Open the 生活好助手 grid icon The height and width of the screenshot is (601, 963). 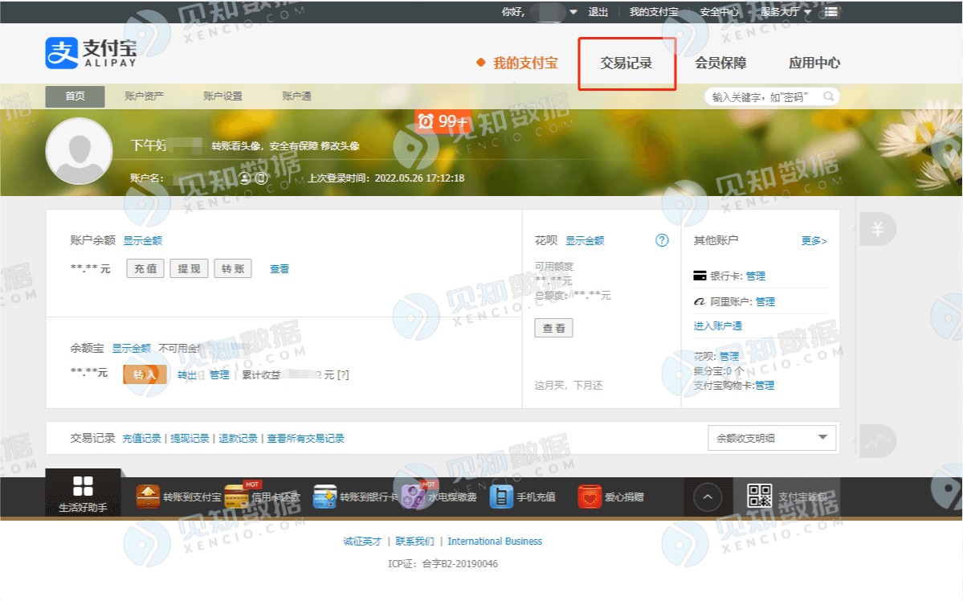83,486
